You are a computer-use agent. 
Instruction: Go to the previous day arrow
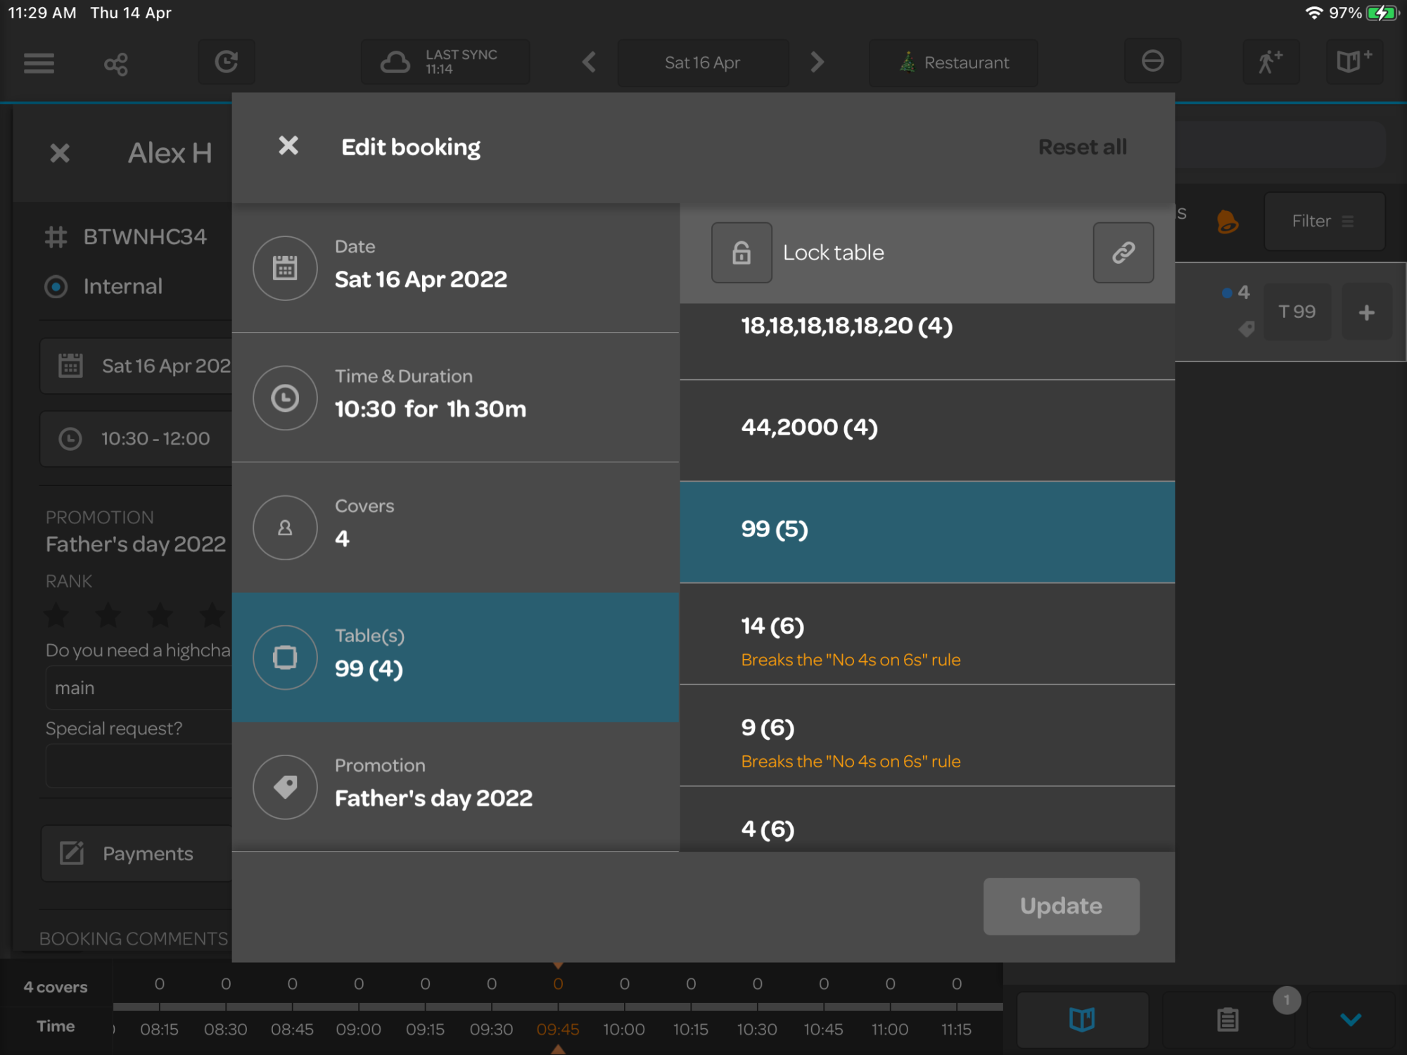tap(590, 63)
